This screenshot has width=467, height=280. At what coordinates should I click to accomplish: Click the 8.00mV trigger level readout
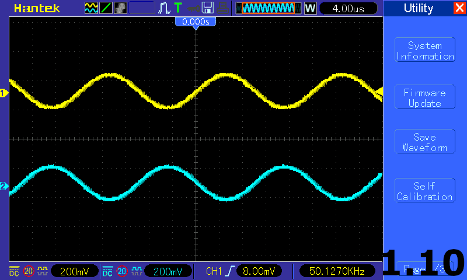point(259,271)
